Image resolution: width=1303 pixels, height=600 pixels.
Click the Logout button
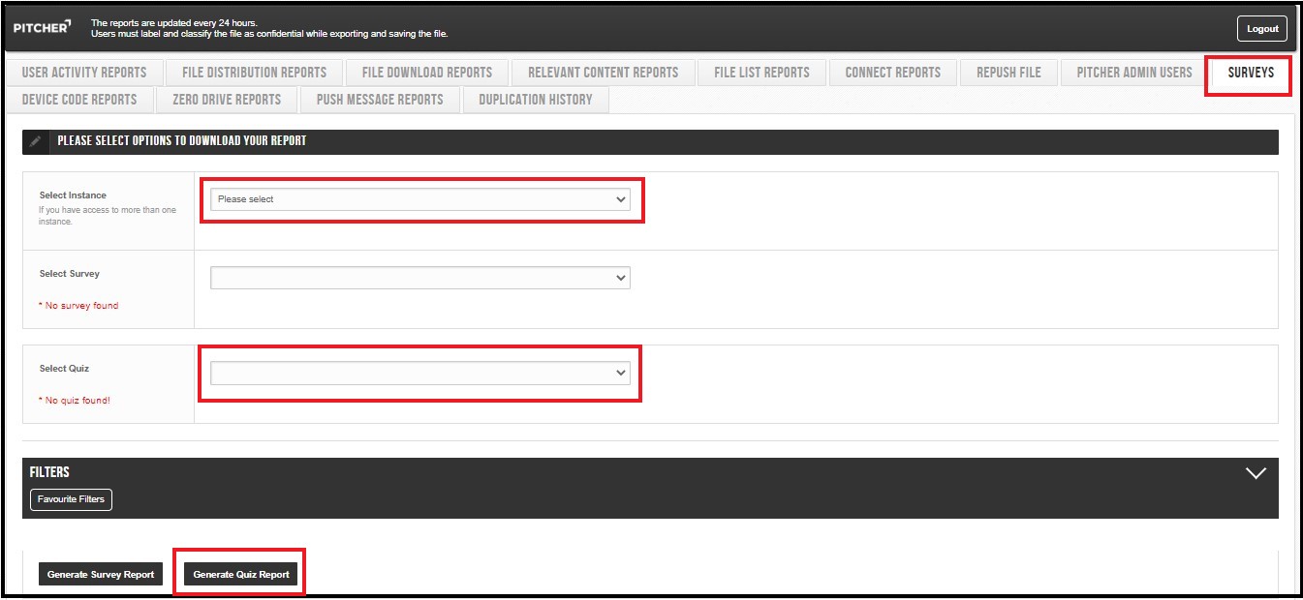pos(1261,29)
